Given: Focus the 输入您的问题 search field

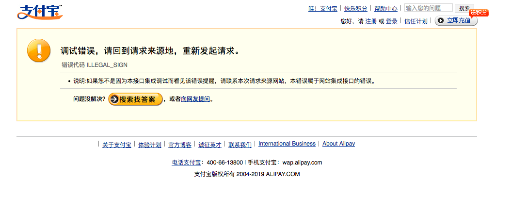Looking at the screenshot, I should 428,8.
